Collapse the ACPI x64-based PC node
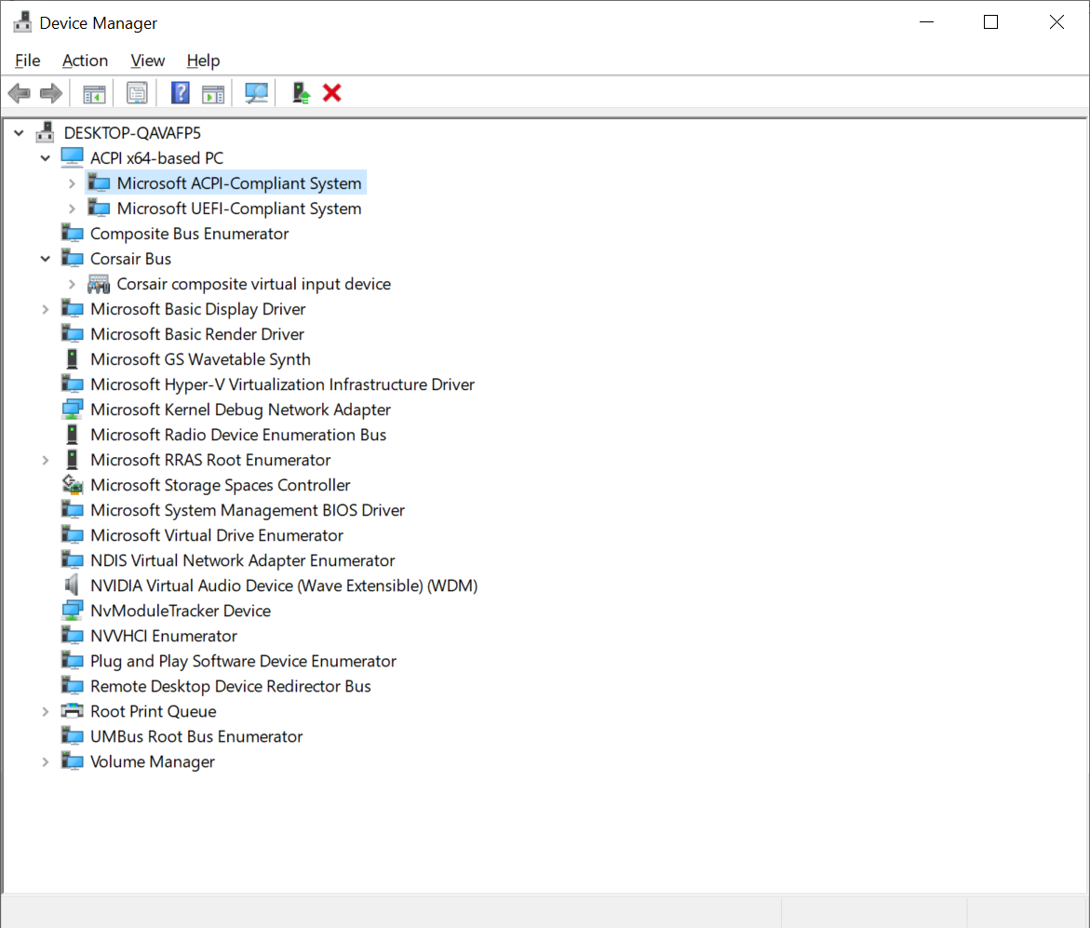1090x928 pixels. (x=46, y=158)
